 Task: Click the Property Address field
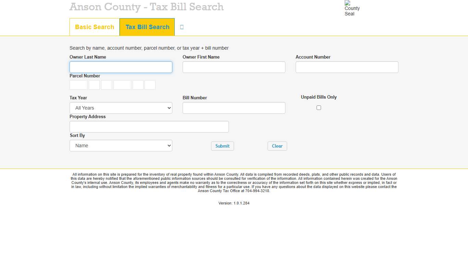tap(149, 126)
